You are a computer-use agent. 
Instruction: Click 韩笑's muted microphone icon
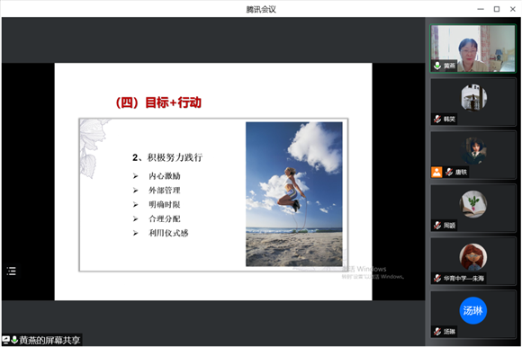point(437,119)
